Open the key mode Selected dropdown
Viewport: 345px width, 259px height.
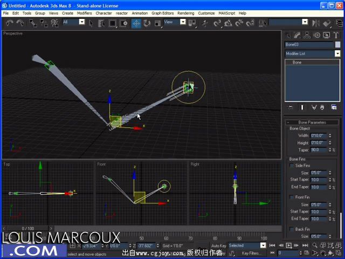(263, 246)
